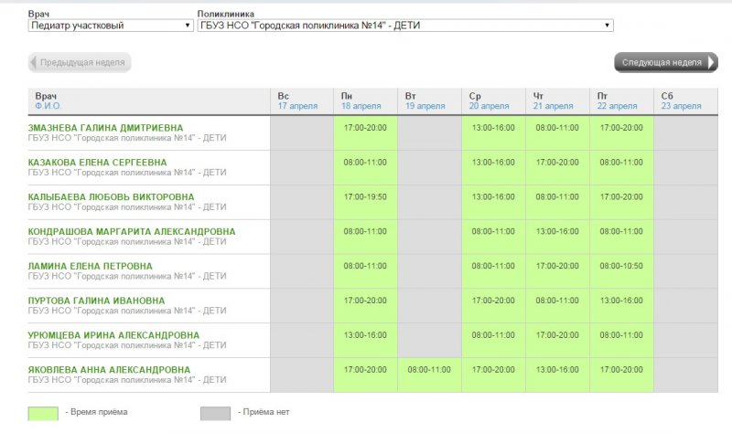Select the Сб 23 апреля column header
This screenshot has width=732, height=433.
point(685,101)
